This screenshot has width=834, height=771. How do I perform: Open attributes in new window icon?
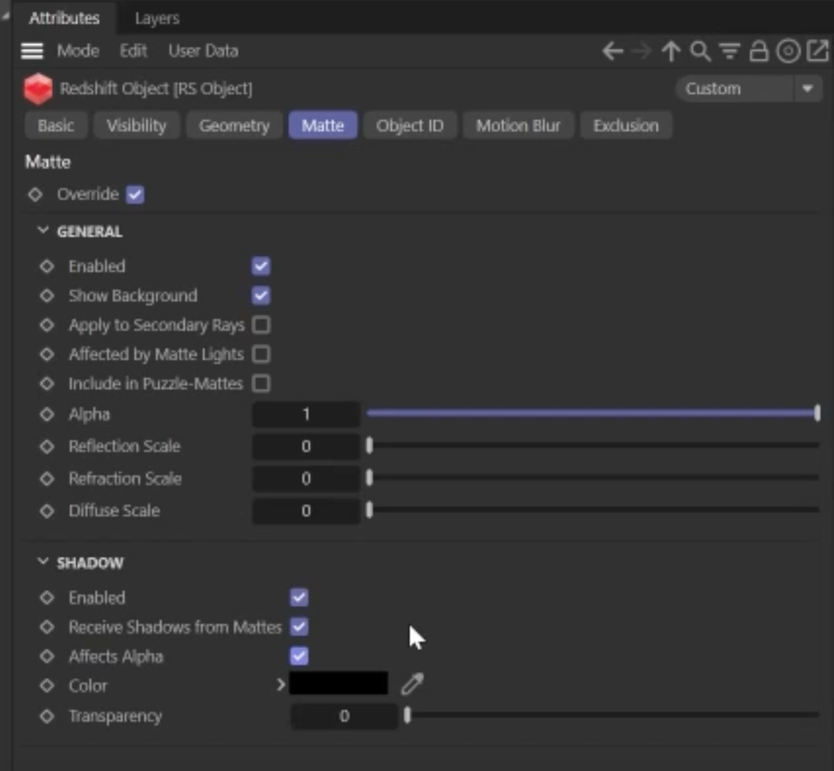click(x=817, y=51)
